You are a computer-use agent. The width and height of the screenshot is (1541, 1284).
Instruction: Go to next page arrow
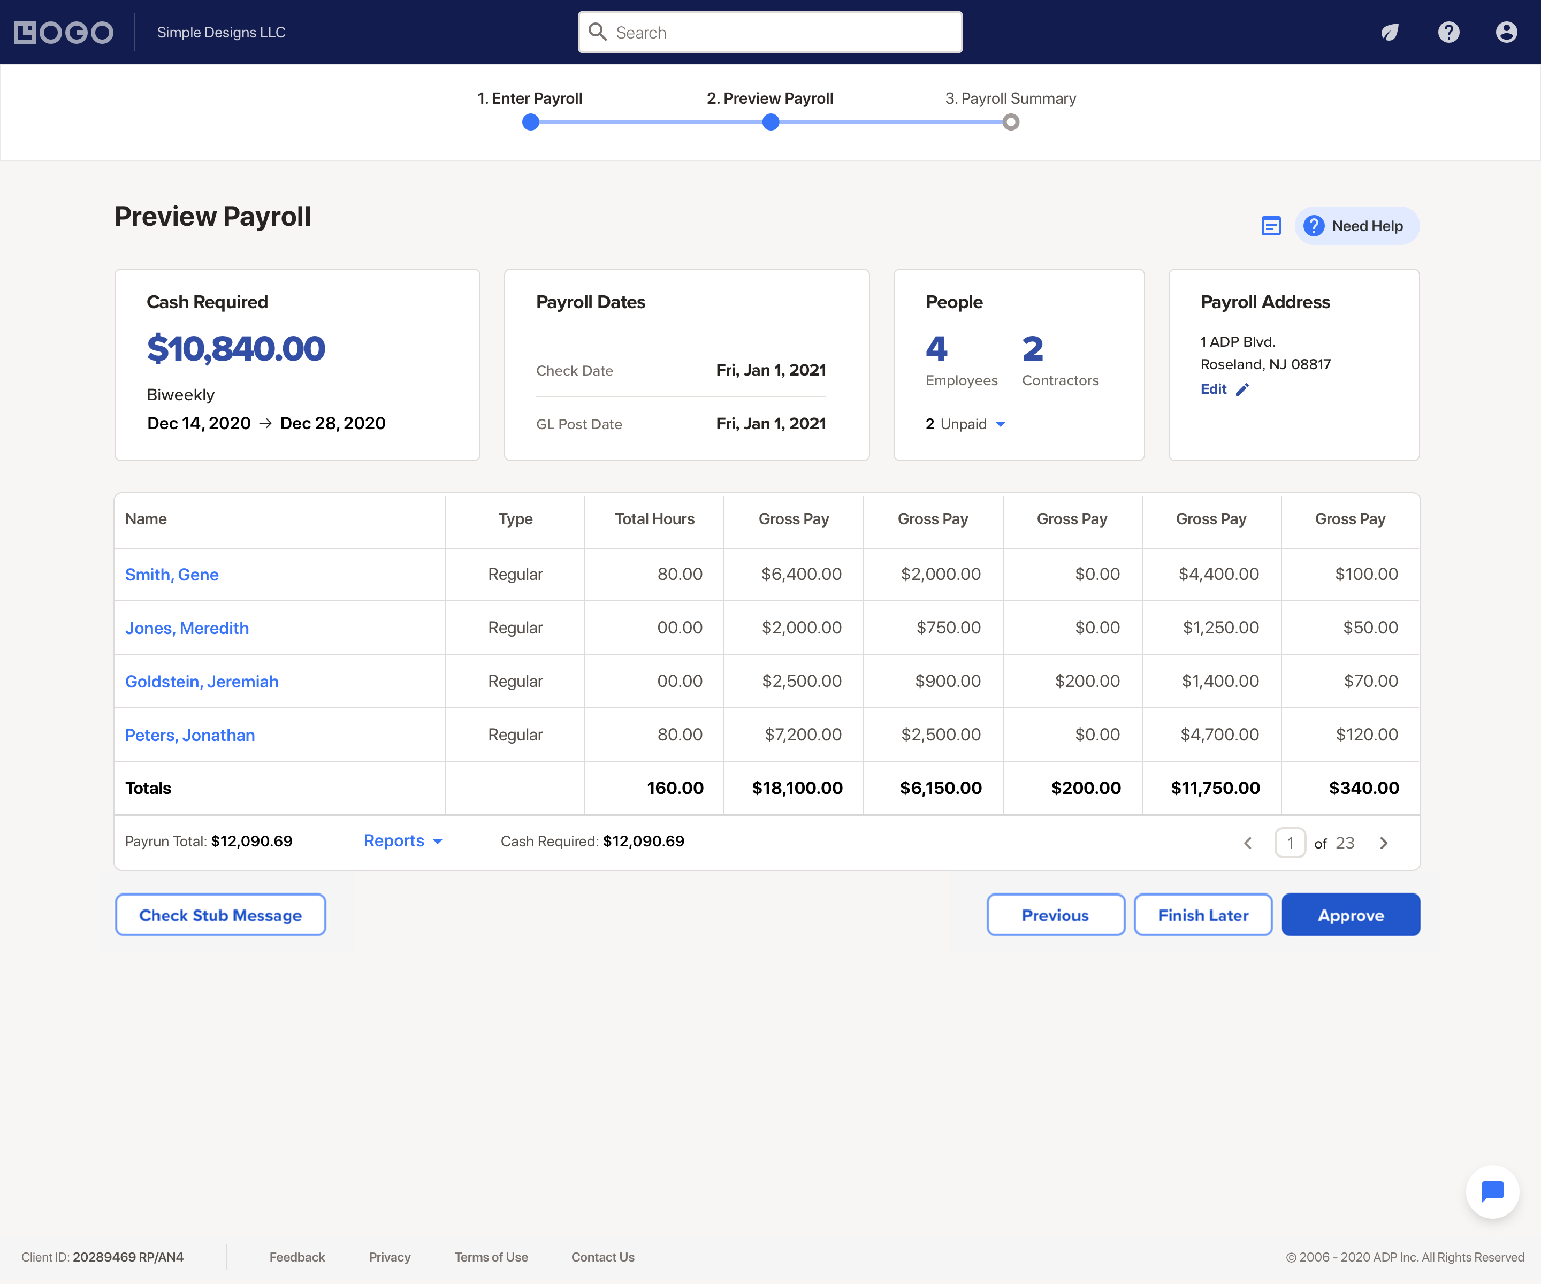click(x=1384, y=843)
